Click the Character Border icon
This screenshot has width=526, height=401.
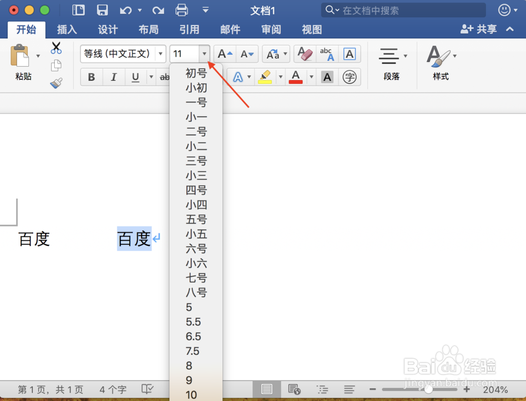coord(349,54)
